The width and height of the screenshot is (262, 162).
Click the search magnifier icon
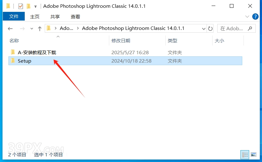pyautogui.click(x=250, y=28)
